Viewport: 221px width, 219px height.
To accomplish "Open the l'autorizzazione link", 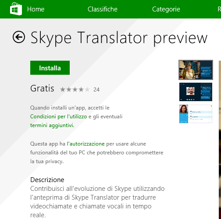I will click(86, 144).
